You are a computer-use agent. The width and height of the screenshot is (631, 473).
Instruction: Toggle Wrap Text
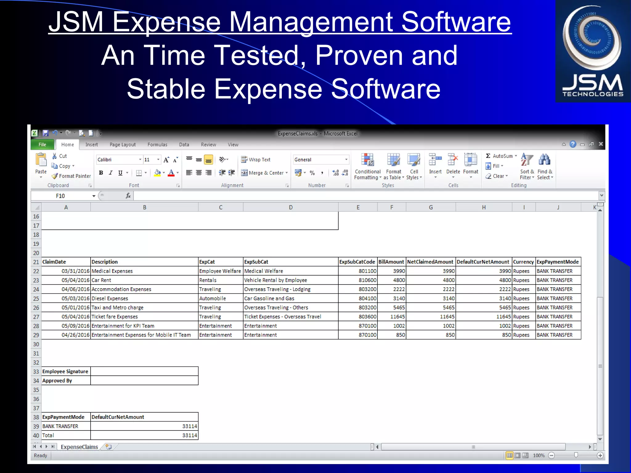tap(255, 160)
